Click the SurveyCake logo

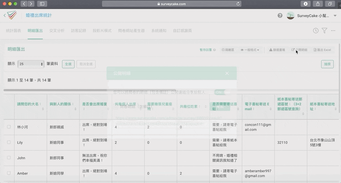click(x=12, y=15)
